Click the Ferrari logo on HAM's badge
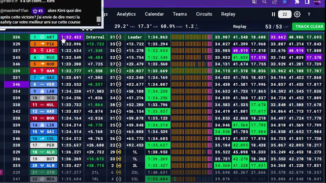The image size is (326, 183). [42, 71]
